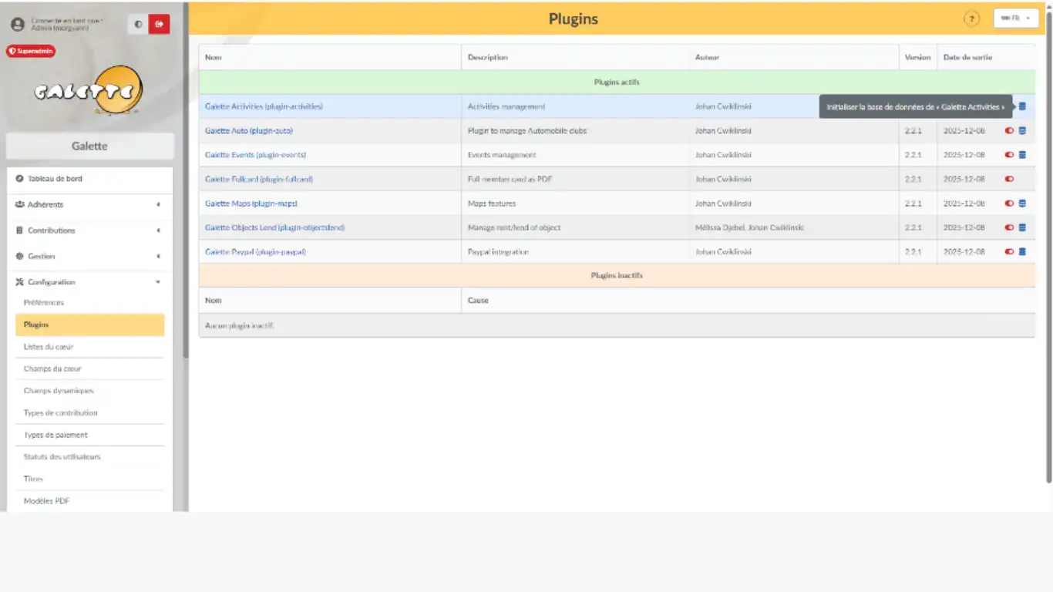Click version 2.2.1 in the Galette Fullcard row
1053x592 pixels.
point(913,180)
